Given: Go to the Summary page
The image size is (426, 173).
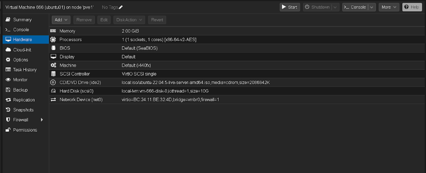Looking at the screenshot, I should [x=22, y=20].
